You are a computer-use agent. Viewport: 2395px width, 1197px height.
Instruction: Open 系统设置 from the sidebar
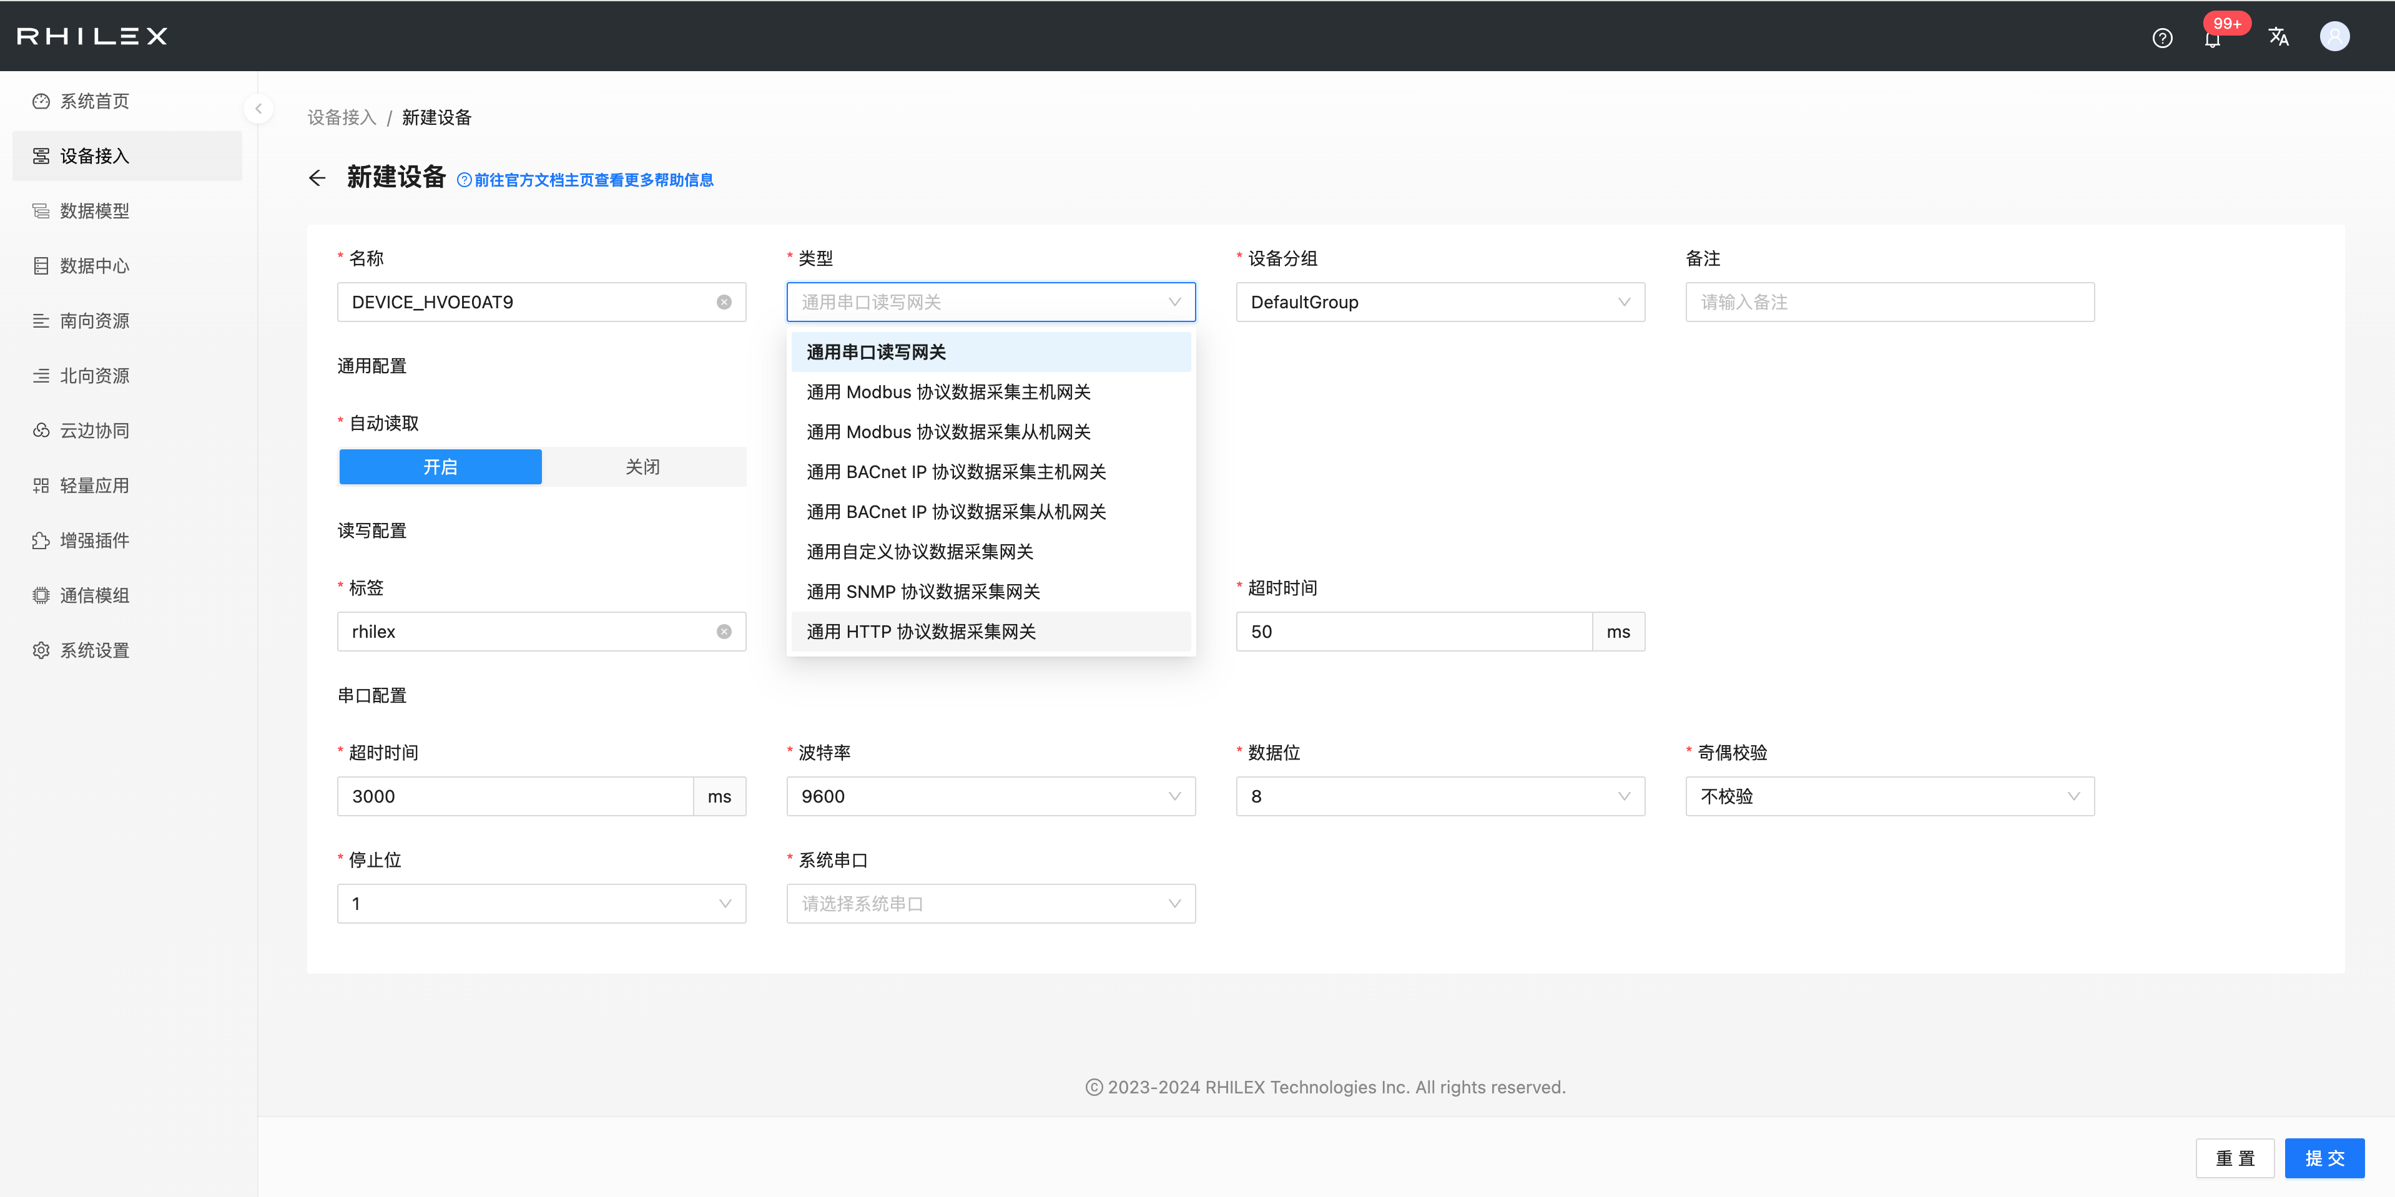(x=94, y=650)
